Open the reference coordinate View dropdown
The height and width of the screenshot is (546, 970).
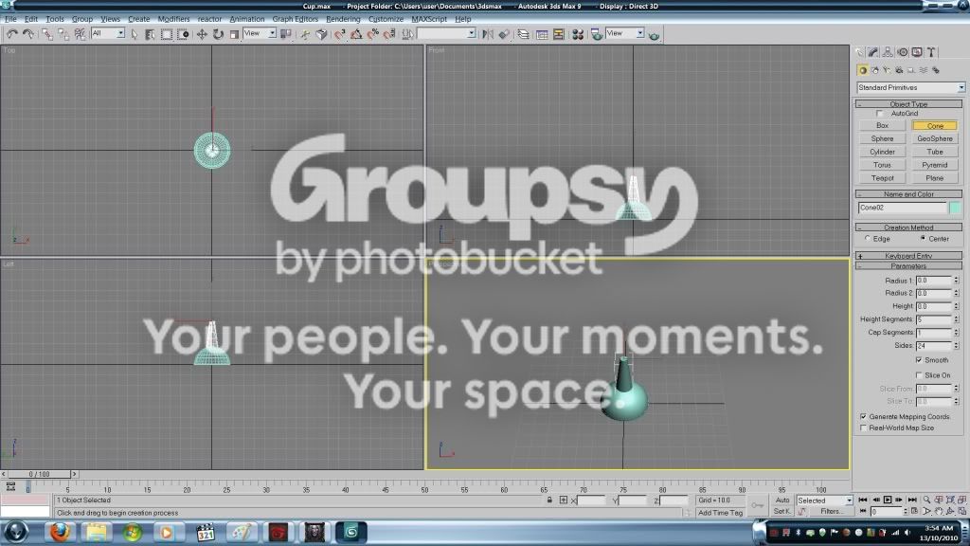tap(260, 33)
